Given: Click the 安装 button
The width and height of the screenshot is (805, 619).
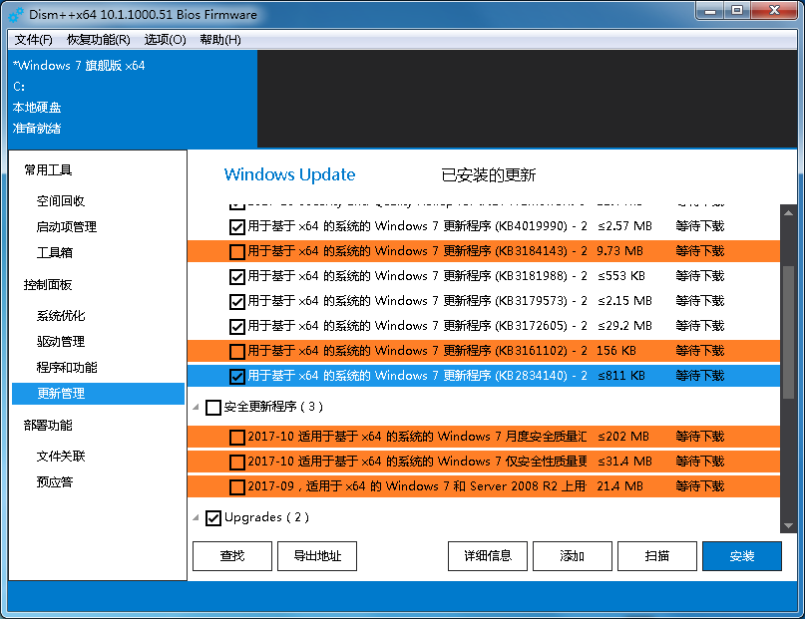Looking at the screenshot, I should [742, 556].
